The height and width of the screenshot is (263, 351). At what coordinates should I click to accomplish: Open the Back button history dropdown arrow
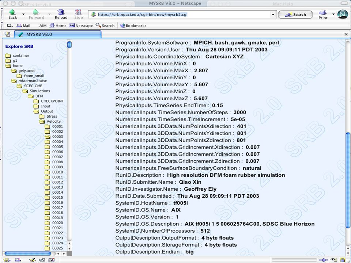23,14
